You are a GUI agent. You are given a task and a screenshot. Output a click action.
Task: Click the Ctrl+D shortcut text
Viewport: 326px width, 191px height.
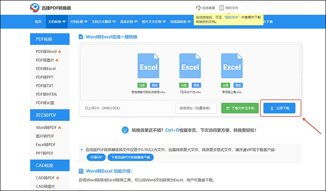[172, 130]
